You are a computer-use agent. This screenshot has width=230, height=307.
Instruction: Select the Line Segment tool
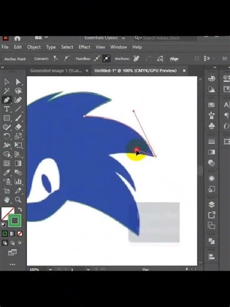point(18,109)
